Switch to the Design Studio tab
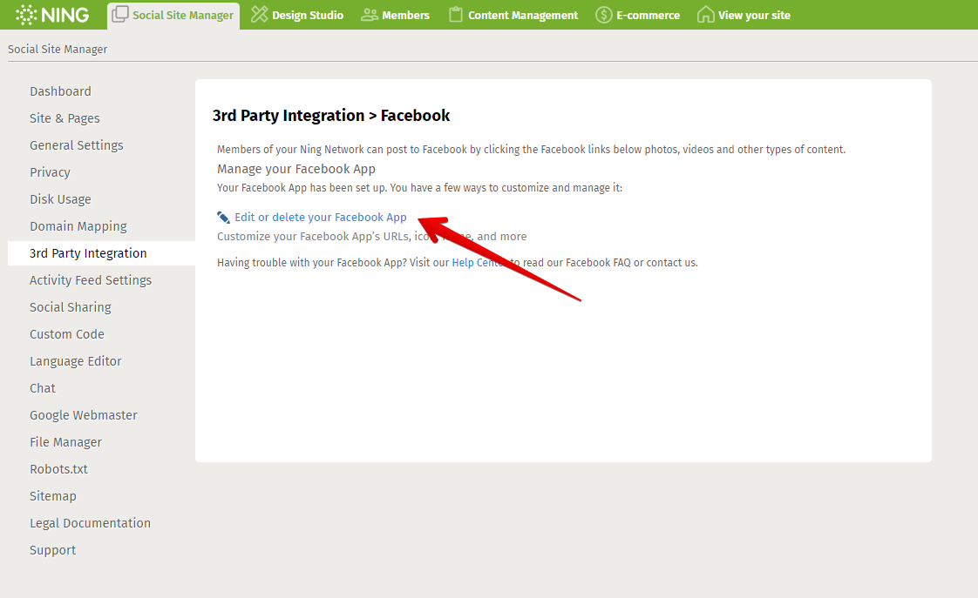Image resolution: width=978 pixels, height=598 pixels. (297, 15)
